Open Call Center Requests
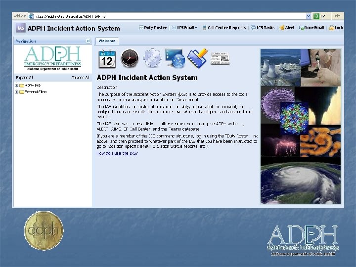Screen dimensions: 356x267 click(x=224, y=28)
